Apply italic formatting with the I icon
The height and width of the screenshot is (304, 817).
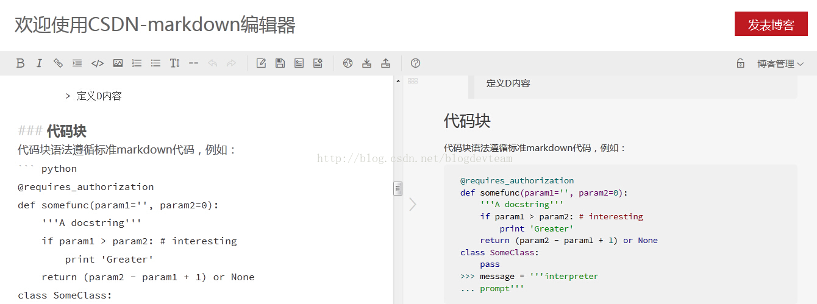39,63
